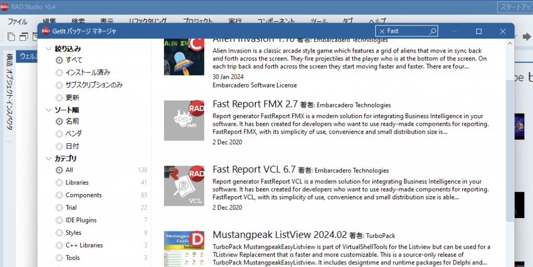The width and height of the screenshot is (533, 267).
Task: Click the GetIt RAD logo icon
Action: (x=46, y=31)
